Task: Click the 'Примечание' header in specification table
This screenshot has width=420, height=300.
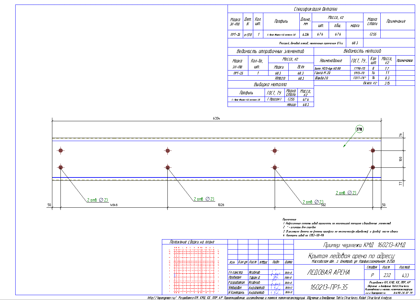Action: (396, 21)
